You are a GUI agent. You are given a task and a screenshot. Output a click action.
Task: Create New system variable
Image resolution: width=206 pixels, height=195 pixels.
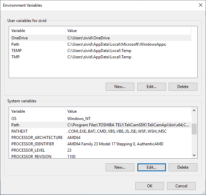click(x=120, y=167)
